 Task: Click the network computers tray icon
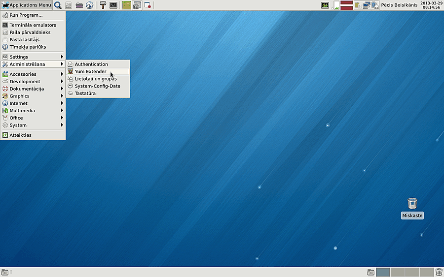point(367,5)
